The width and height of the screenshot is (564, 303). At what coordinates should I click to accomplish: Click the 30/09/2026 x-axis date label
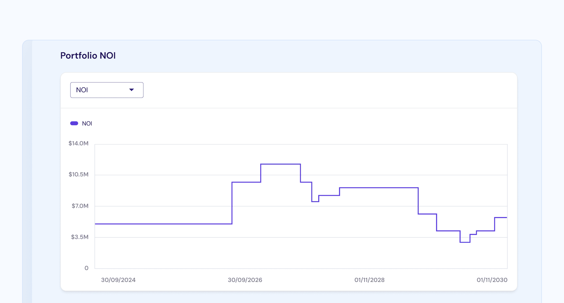245,280
